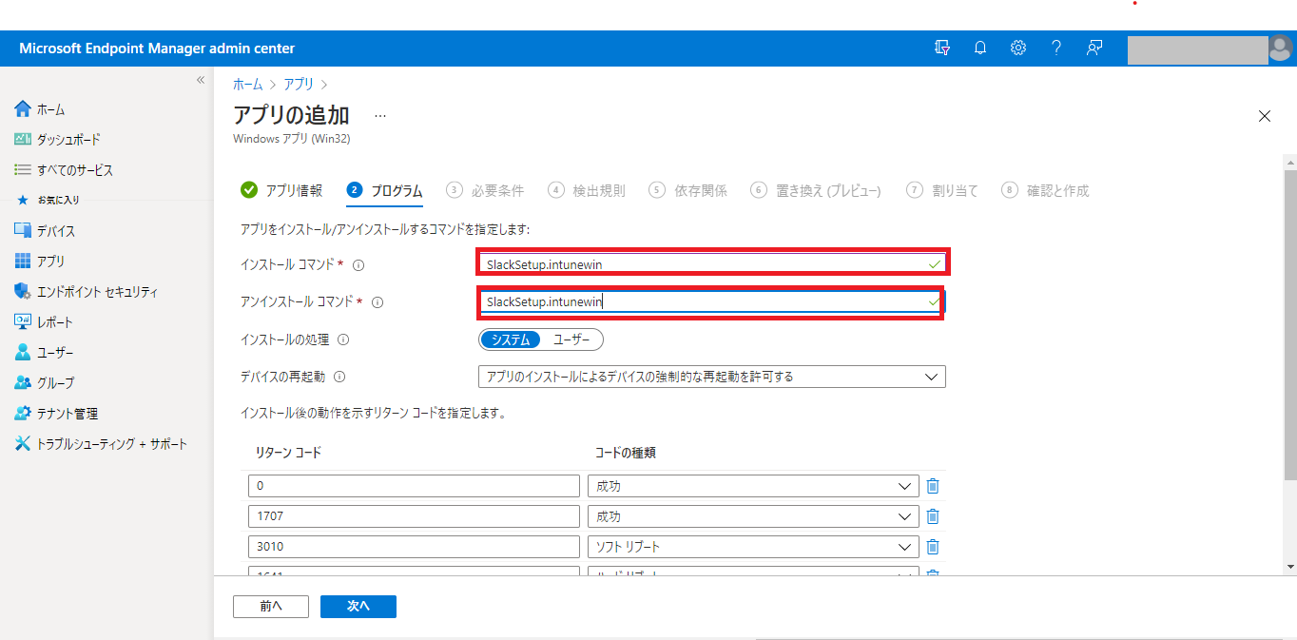The width and height of the screenshot is (1297, 640).
Task: Set install behavior to ユーザー
Action: coord(571,339)
